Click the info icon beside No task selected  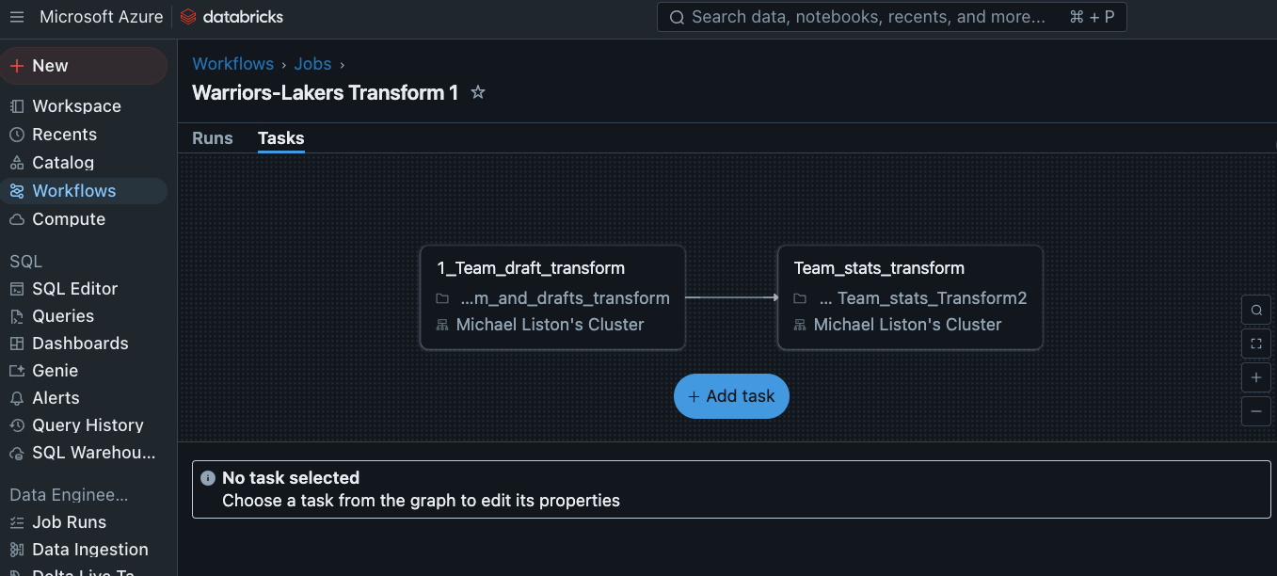pos(208,478)
